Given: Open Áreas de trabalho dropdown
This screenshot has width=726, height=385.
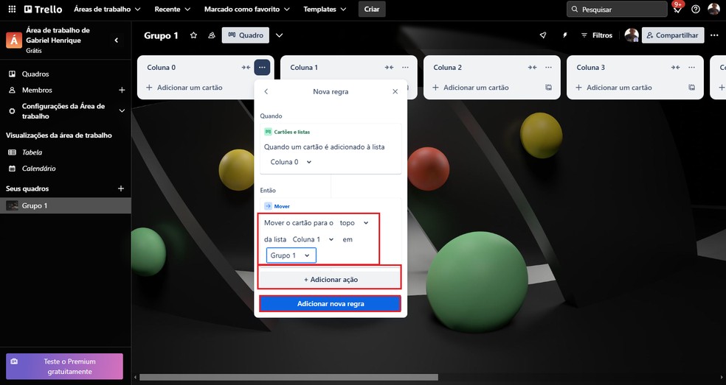Looking at the screenshot, I should (108, 10).
